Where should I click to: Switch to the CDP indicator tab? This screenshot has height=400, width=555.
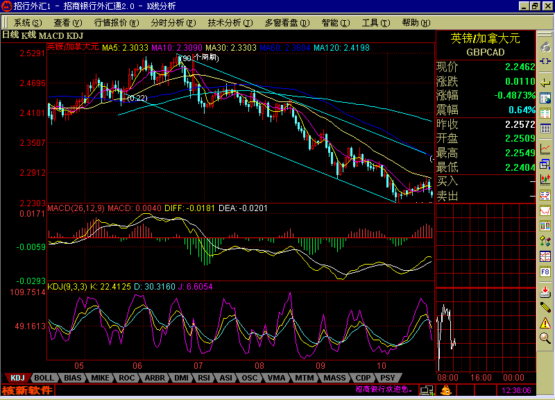363,378
